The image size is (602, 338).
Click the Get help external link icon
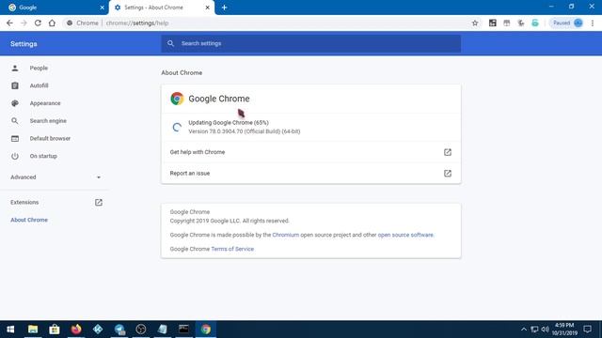pos(448,152)
